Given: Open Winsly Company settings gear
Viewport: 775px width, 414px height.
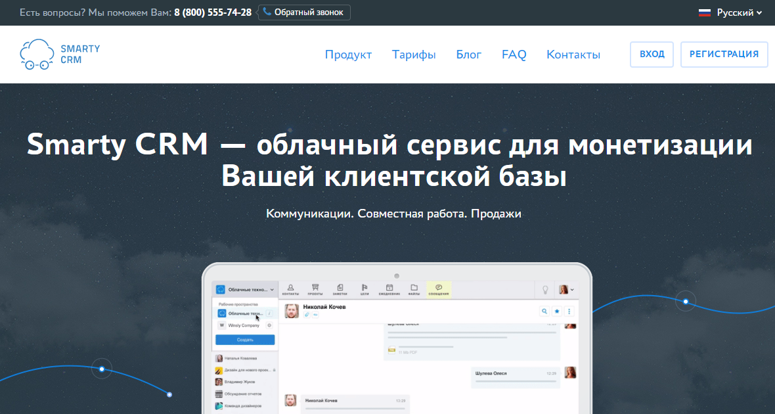Looking at the screenshot, I should pos(269,325).
